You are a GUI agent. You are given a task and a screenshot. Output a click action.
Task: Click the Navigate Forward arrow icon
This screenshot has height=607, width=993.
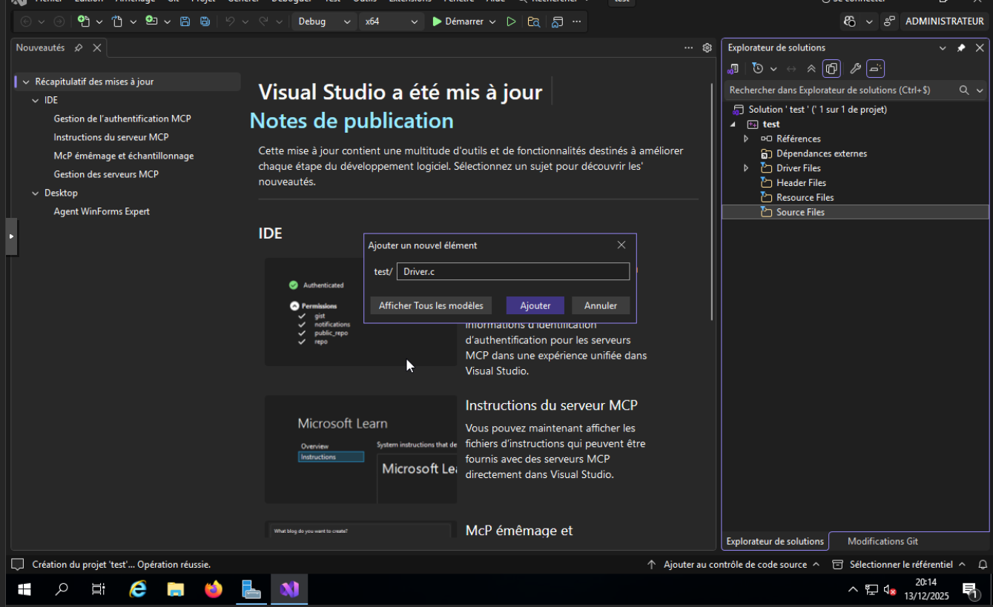pyautogui.click(x=59, y=21)
